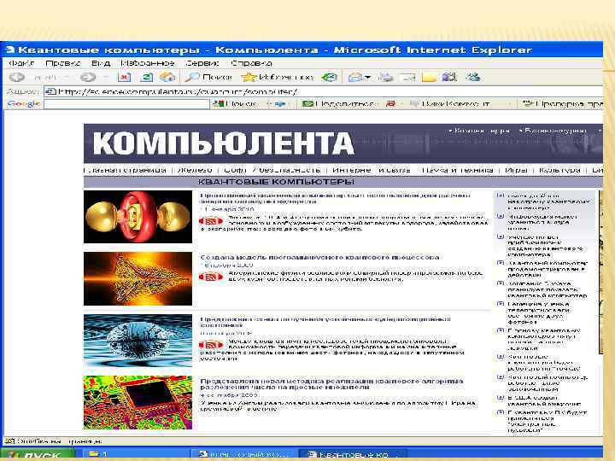Screen dimensions: 615x461
Task: Open the Правка menu
Action: click(62, 62)
